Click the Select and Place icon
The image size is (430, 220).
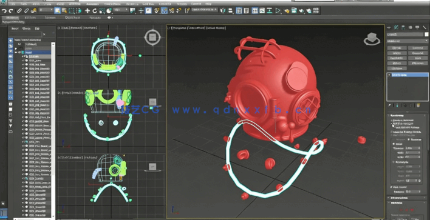[x=109, y=11]
